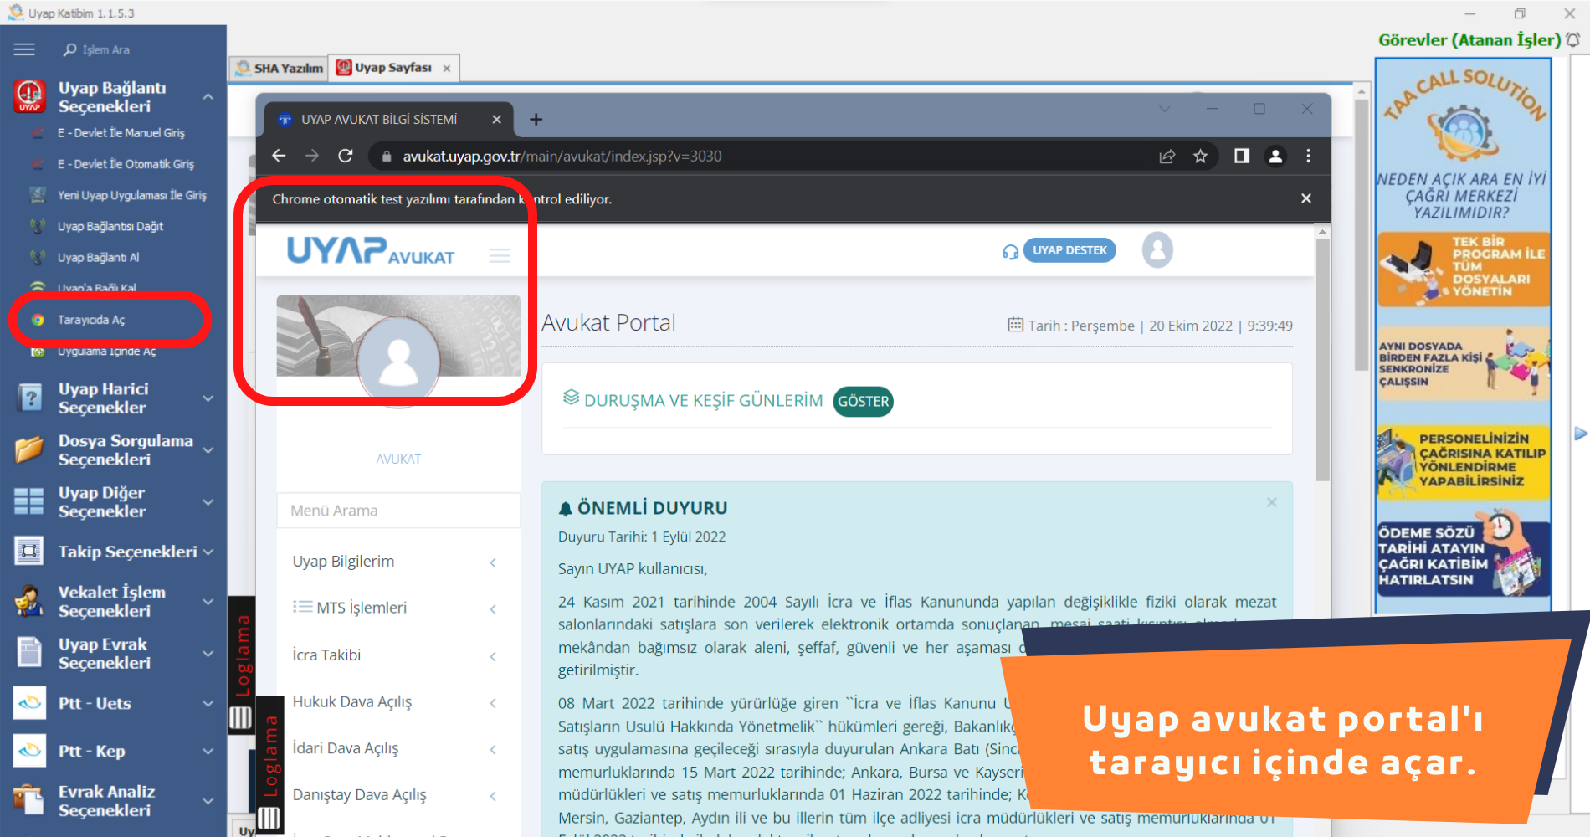Reload the browser page

(x=346, y=156)
